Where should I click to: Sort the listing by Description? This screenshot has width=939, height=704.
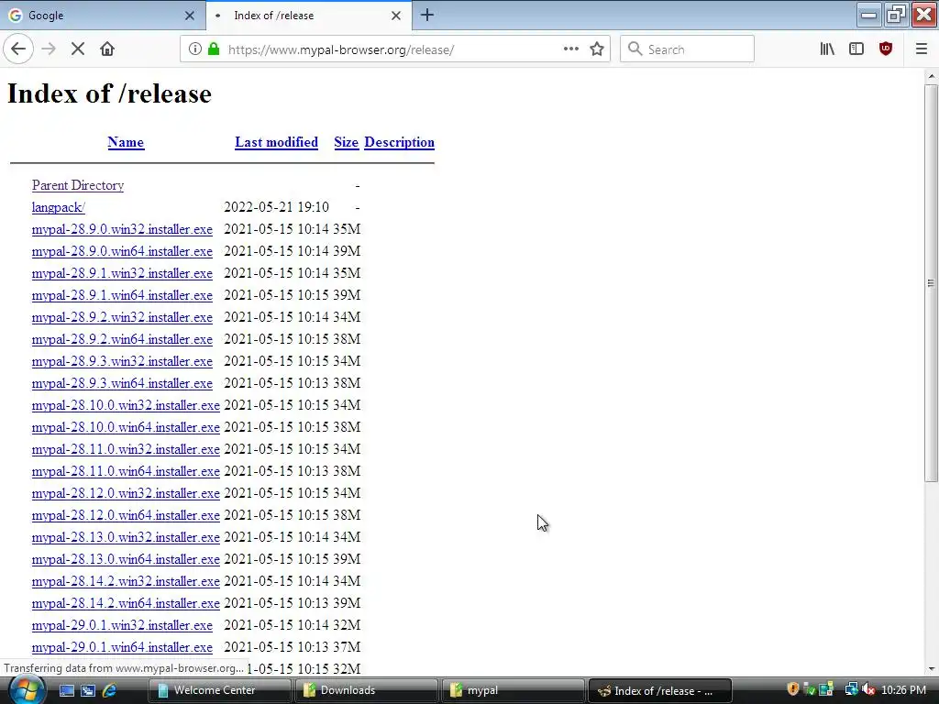(x=400, y=142)
